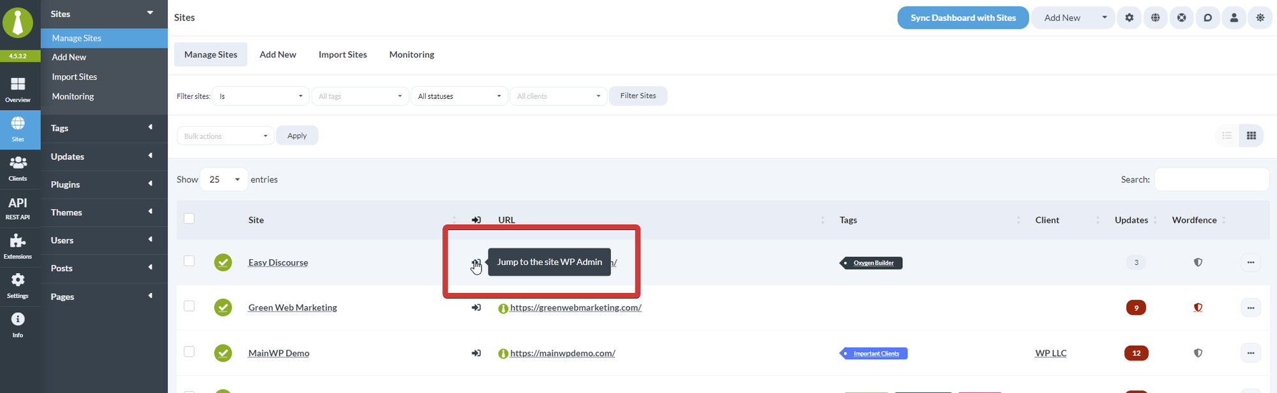Click the Important Clients tag
Image resolution: width=1277 pixels, height=393 pixels.
coord(873,354)
